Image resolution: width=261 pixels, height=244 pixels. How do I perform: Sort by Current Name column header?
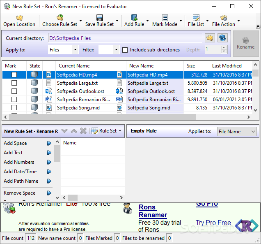click(x=84, y=66)
